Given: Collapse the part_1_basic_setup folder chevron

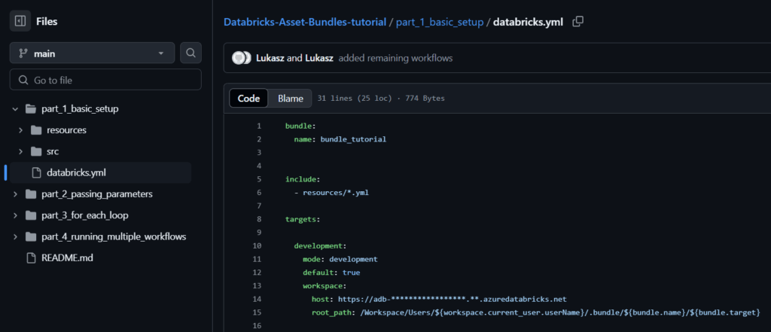Looking at the screenshot, I should tap(15, 108).
